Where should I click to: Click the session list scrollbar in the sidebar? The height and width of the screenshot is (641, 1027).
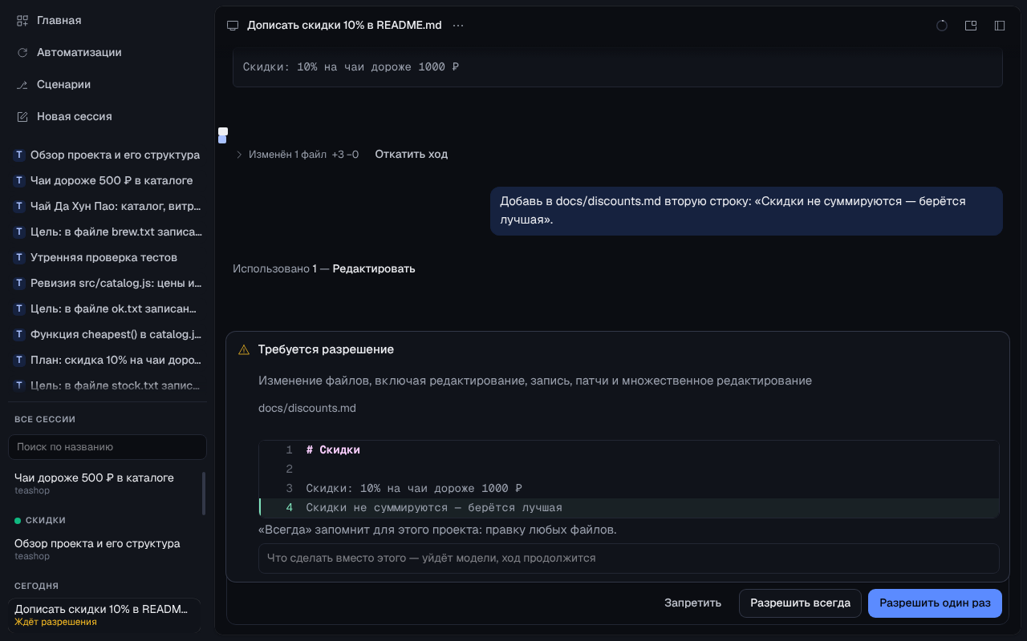point(204,493)
